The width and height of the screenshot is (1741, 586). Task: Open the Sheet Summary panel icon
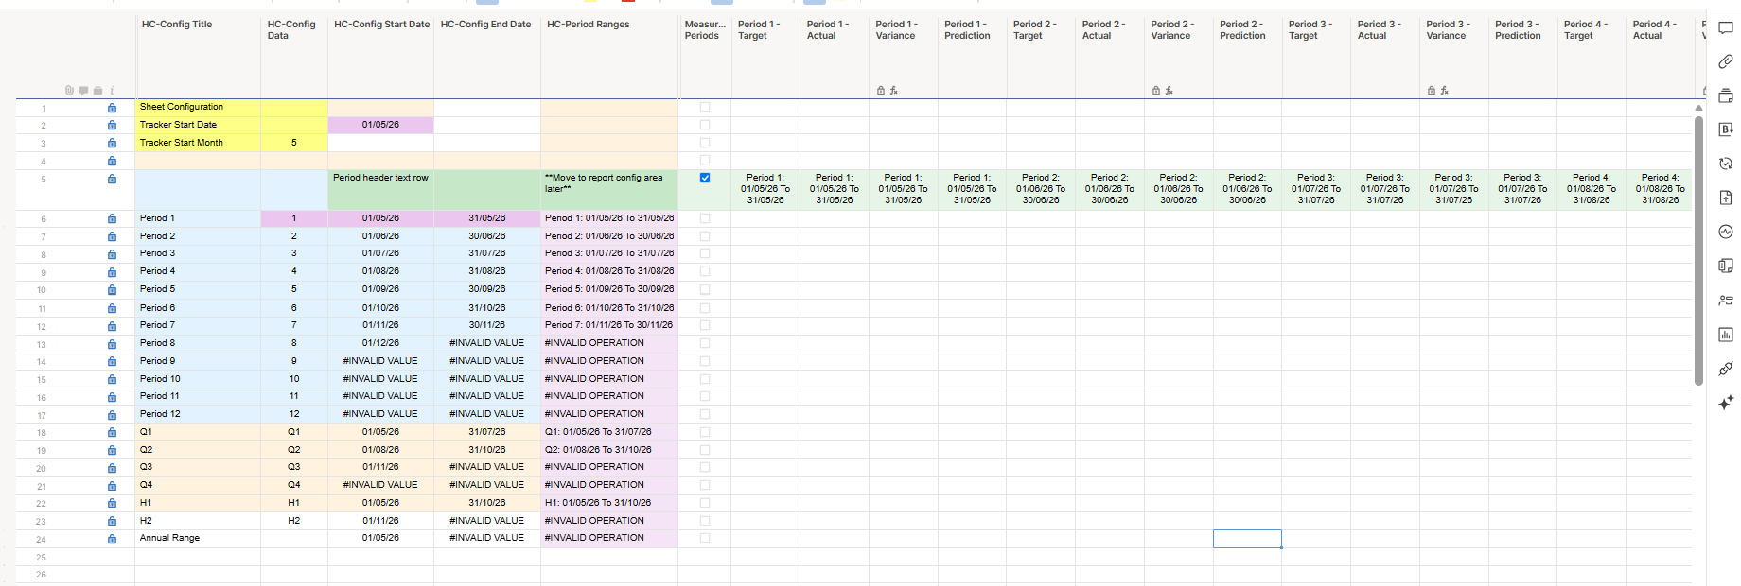1726,266
